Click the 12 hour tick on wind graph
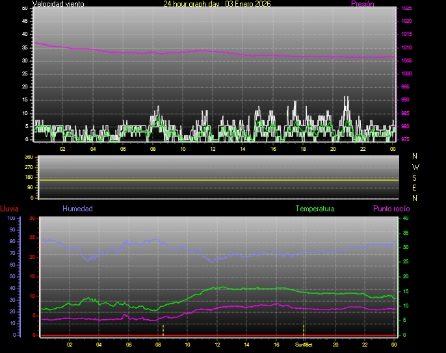 (213, 148)
